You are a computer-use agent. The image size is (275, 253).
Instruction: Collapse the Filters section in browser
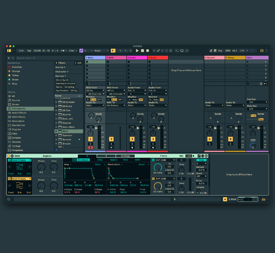[x=56, y=63]
